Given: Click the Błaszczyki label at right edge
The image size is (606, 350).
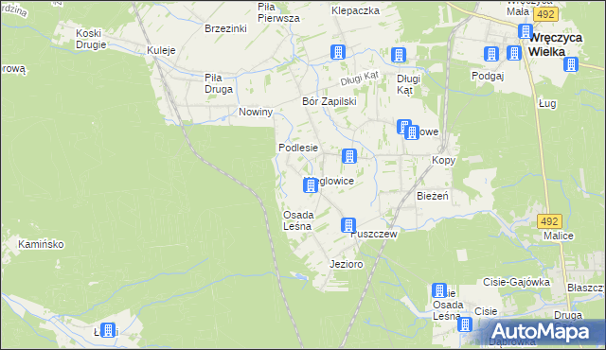Looking at the screenshot, I should (586, 288).
